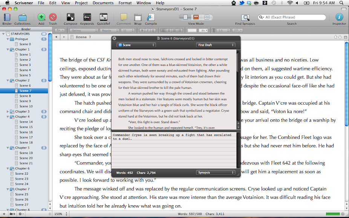
Task: Go forward in document history
Action: [64, 37]
